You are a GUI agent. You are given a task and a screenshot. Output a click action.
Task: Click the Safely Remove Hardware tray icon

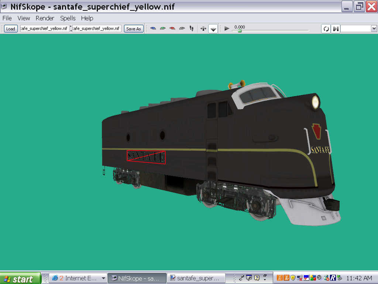[x=340, y=278]
